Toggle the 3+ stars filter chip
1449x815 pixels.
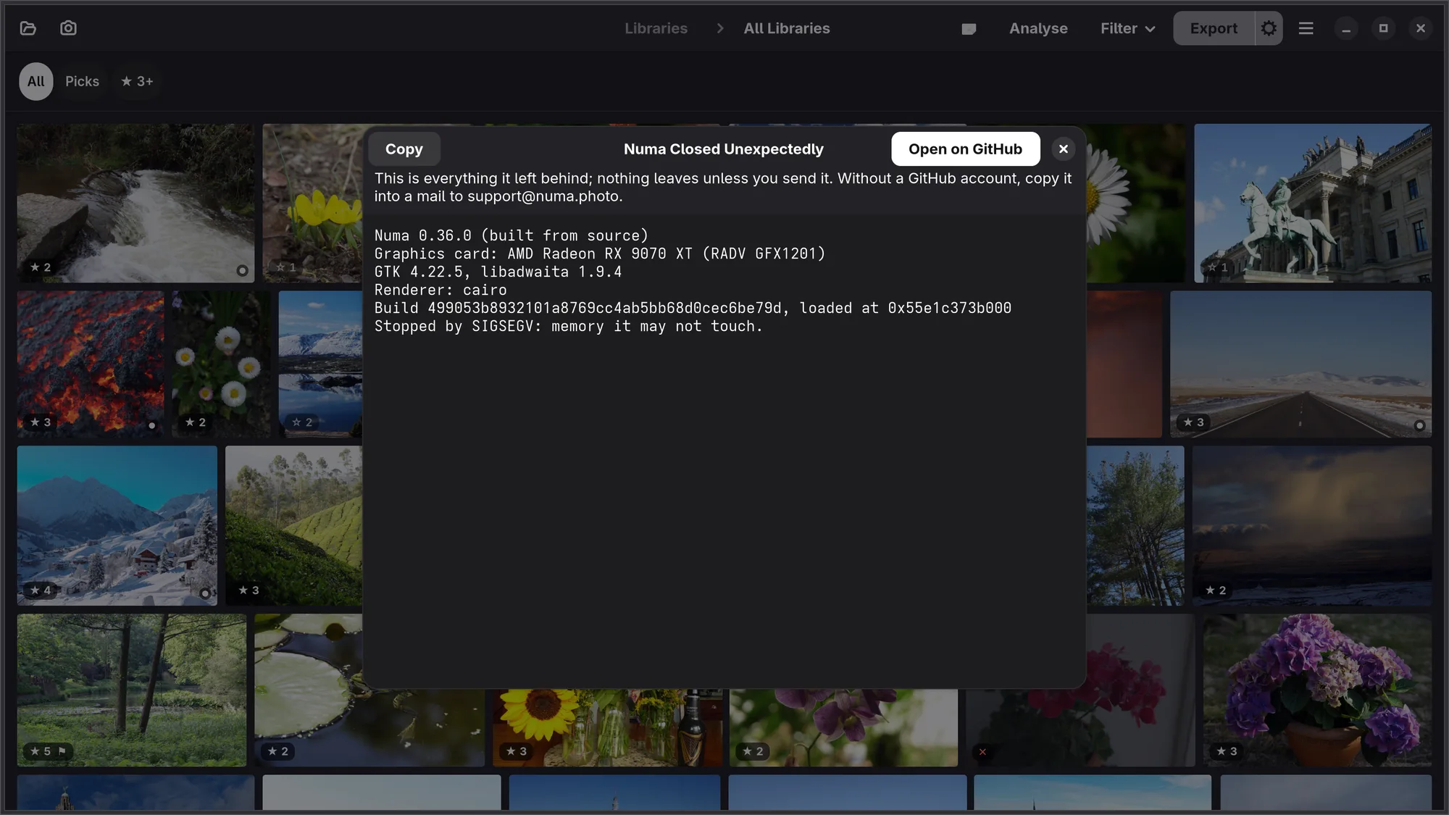(137, 81)
